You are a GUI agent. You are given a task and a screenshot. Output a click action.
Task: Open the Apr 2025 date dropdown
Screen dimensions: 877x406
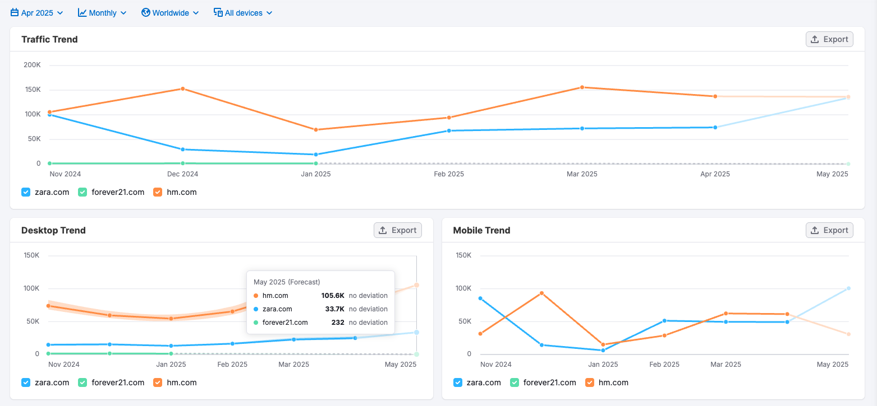coord(37,12)
